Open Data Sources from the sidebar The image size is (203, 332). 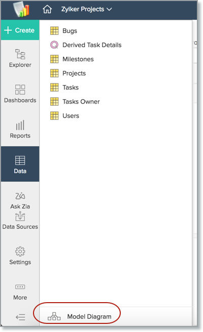click(20, 221)
